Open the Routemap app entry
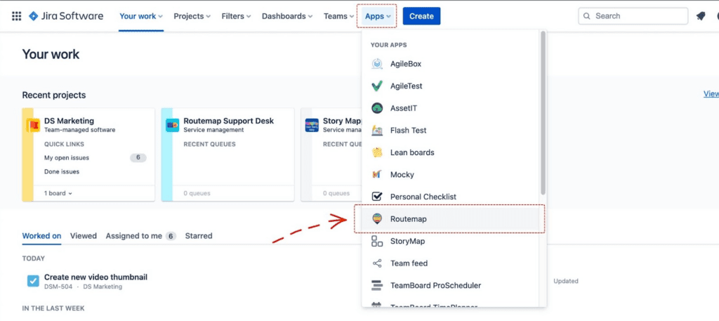Image resolution: width=719 pixels, height=321 pixels. pos(449,218)
